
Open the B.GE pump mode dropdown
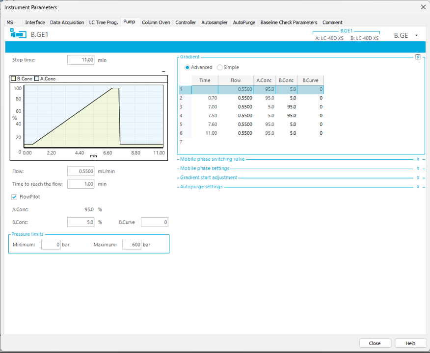tap(416, 35)
